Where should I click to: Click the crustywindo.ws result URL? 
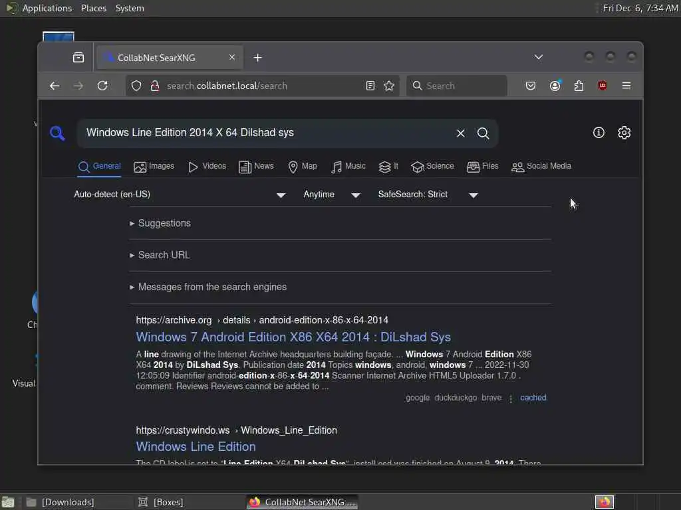236,430
